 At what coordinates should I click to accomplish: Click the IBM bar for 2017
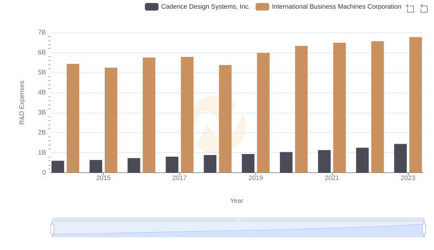(187, 115)
